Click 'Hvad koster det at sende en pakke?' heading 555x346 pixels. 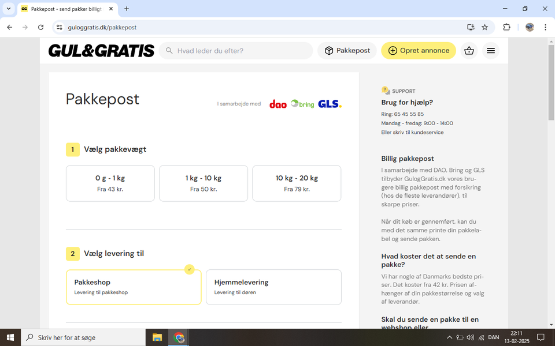point(428,260)
